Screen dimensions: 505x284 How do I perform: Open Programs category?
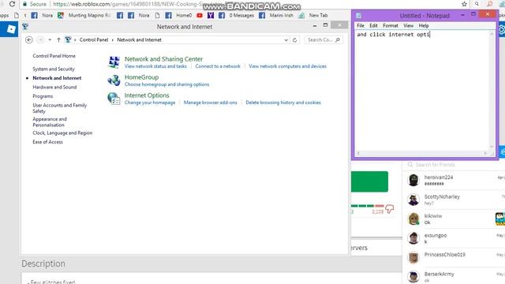click(x=43, y=96)
